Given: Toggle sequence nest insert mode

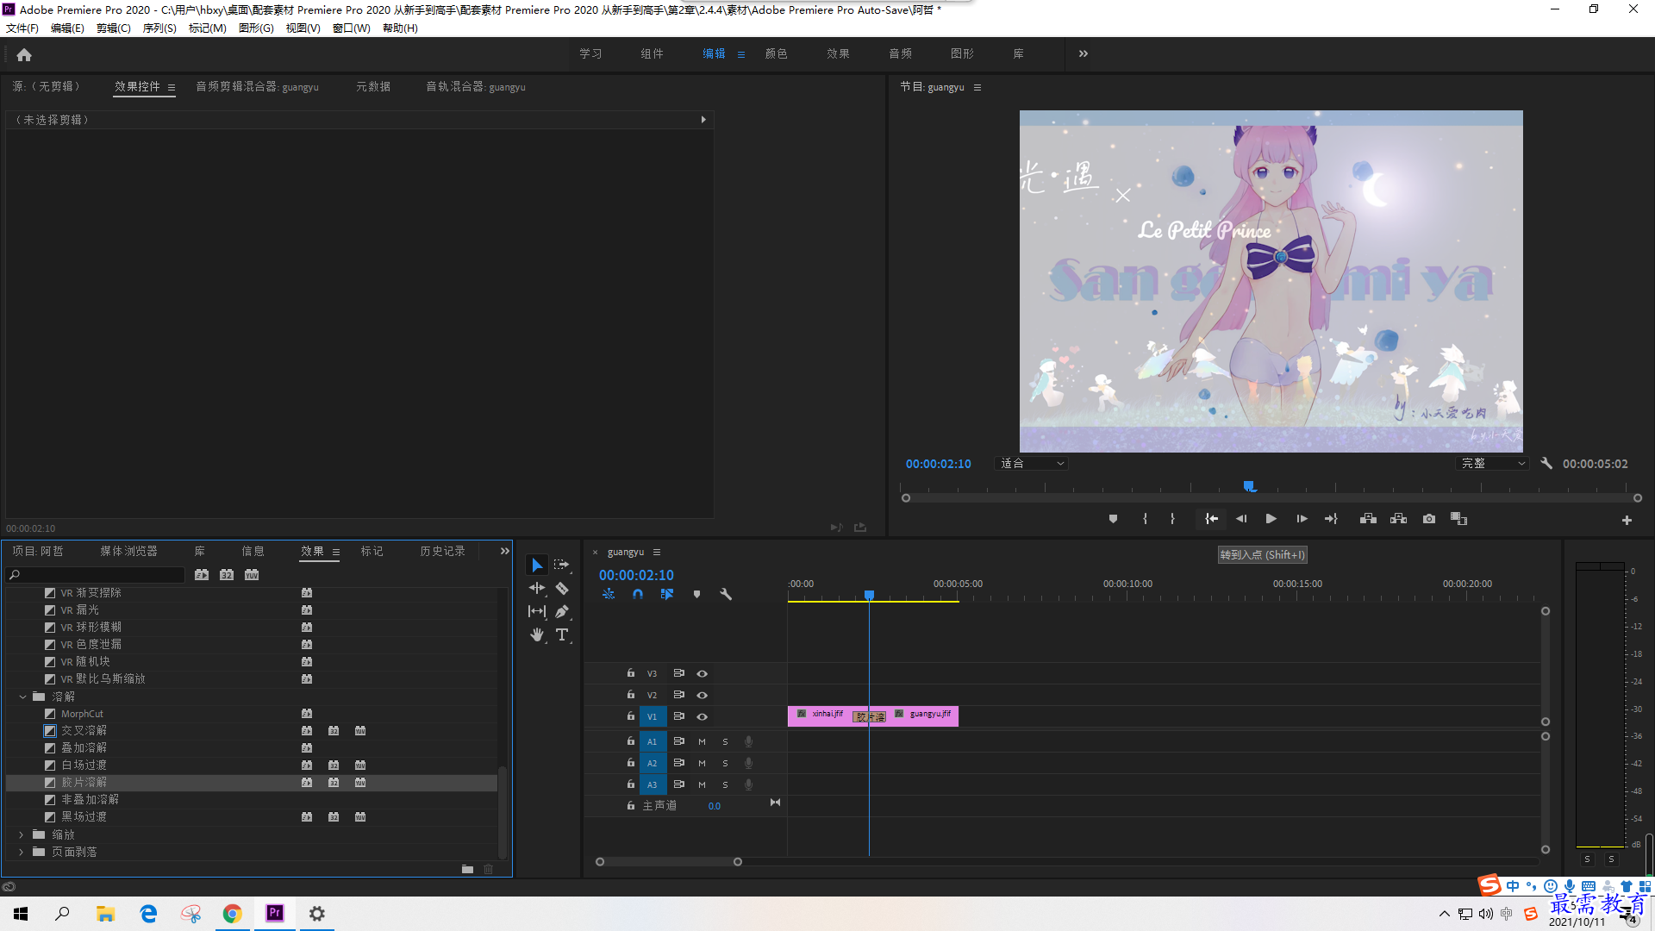Looking at the screenshot, I should point(609,595).
